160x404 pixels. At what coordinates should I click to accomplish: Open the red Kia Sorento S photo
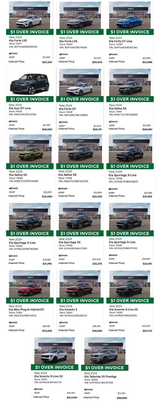[80, 283]
